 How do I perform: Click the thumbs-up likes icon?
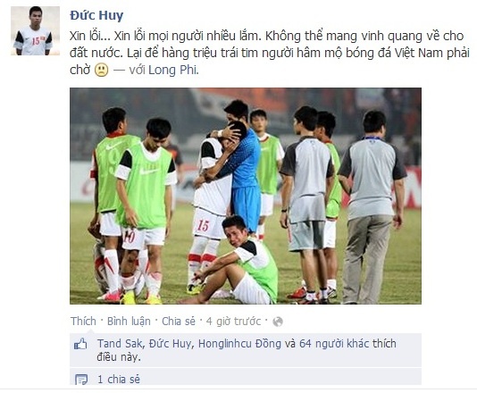pos(80,344)
